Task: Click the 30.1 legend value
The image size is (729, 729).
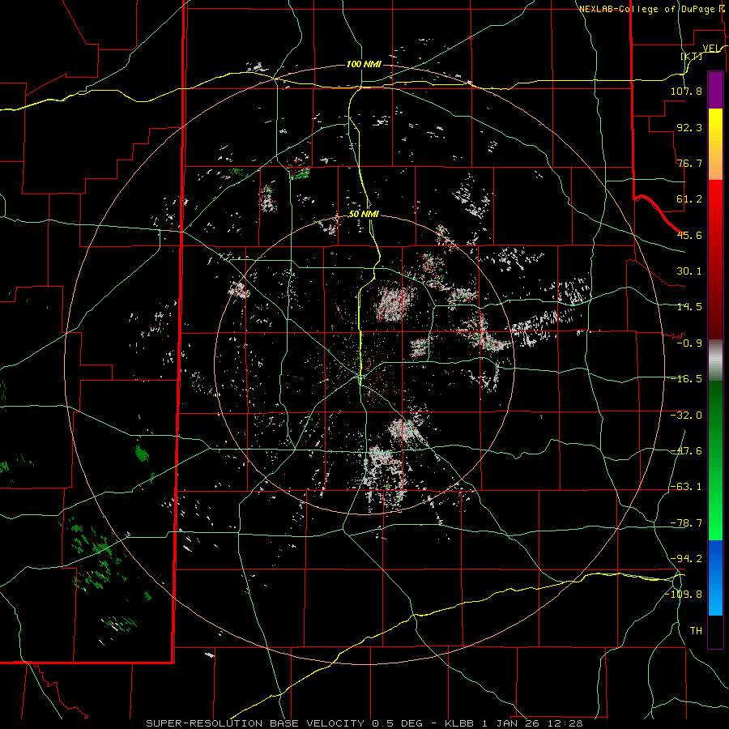Action: (689, 271)
